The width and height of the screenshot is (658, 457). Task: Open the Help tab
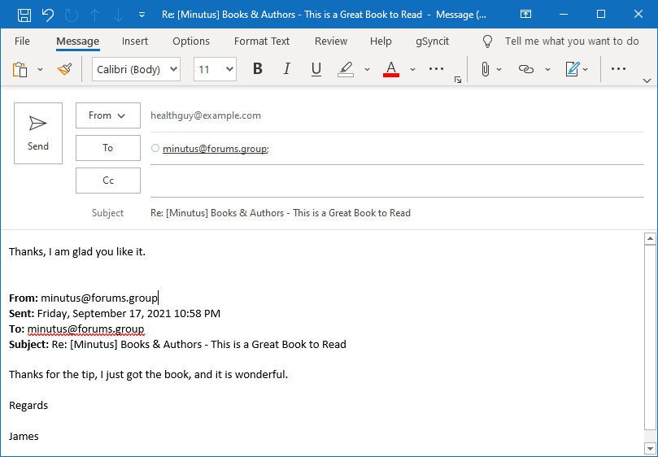(381, 41)
